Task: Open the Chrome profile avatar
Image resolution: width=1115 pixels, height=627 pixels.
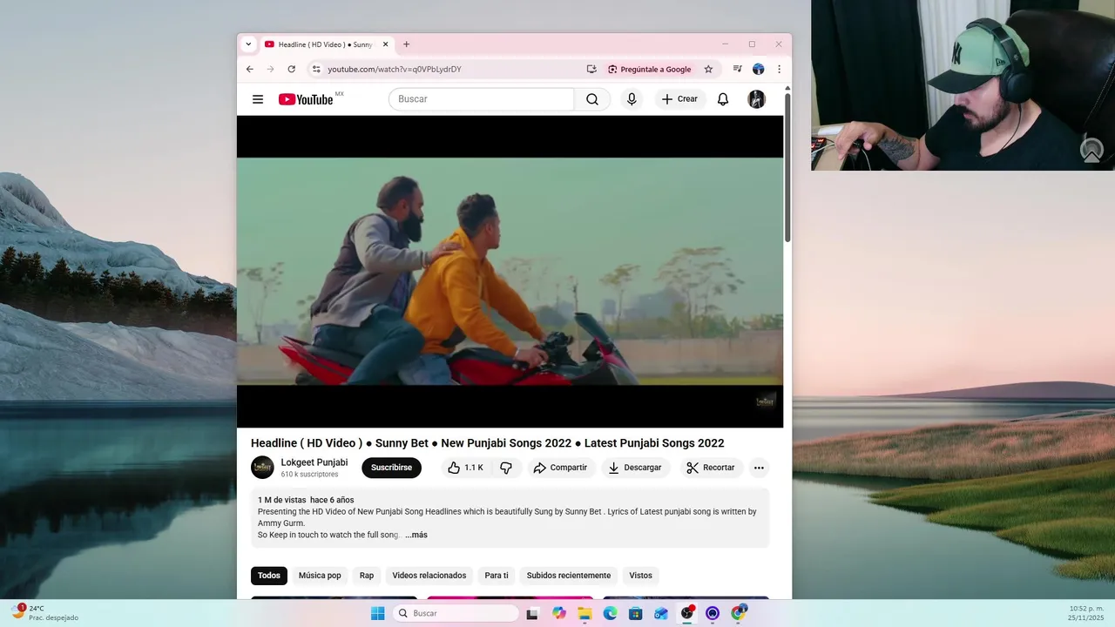Action: 758,69
